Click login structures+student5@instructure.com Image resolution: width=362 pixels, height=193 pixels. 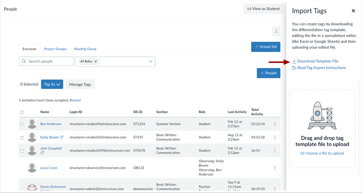point(98,137)
